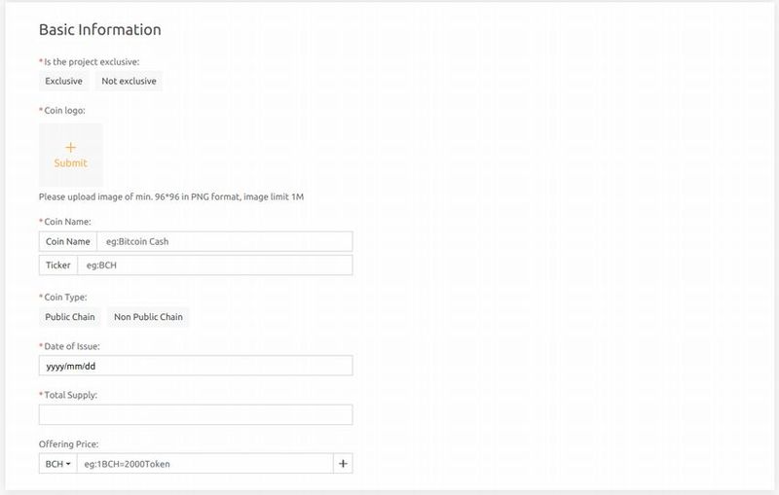
Task: Choose Non Public Chain coin type
Action: [x=148, y=317]
